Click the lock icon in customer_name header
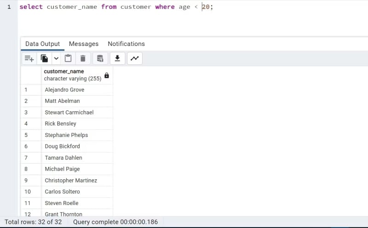This screenshot has width=368, height=228. [x=107, y=75]
